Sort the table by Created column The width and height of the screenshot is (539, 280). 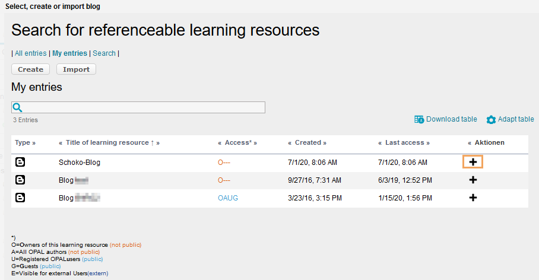pos(307,142)
